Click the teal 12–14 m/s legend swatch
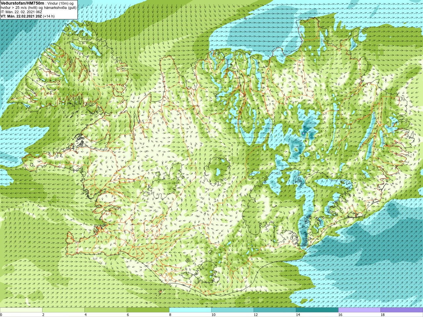423x317 pixels. (x=275, y=310)
